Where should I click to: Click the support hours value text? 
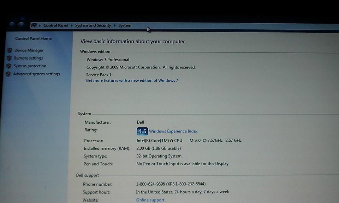[x=183, y=192]
